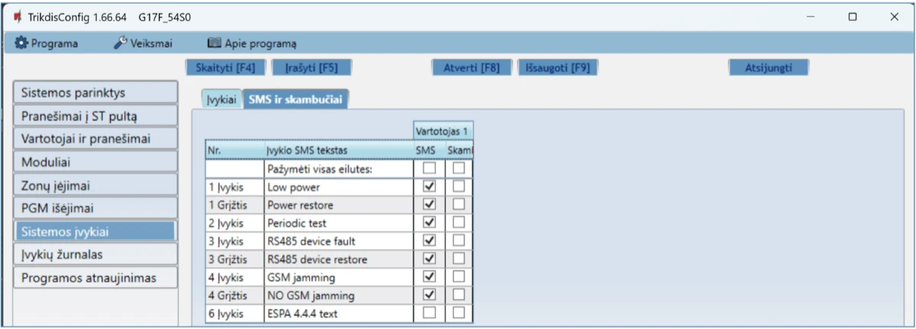Open Zonų įėjimai section
Image resolution: width=916 pixels, height=329 pixels.
coord(95,185)
